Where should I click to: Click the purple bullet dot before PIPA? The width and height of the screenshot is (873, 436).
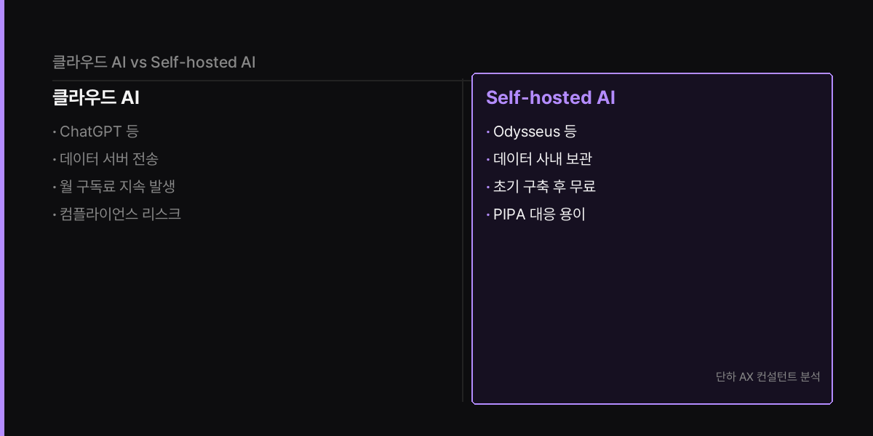point(488,214)
